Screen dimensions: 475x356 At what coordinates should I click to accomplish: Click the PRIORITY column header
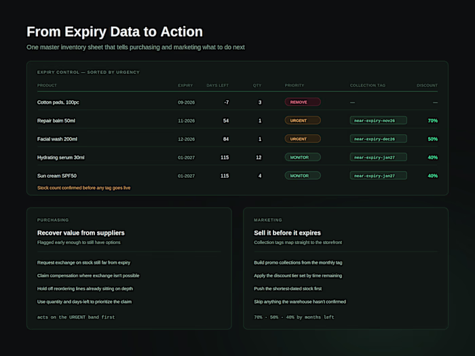(x=294, y=85)
